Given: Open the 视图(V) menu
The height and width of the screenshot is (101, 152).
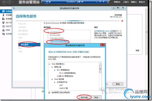Looking at the screenshot, I should (x=134, y=2).
